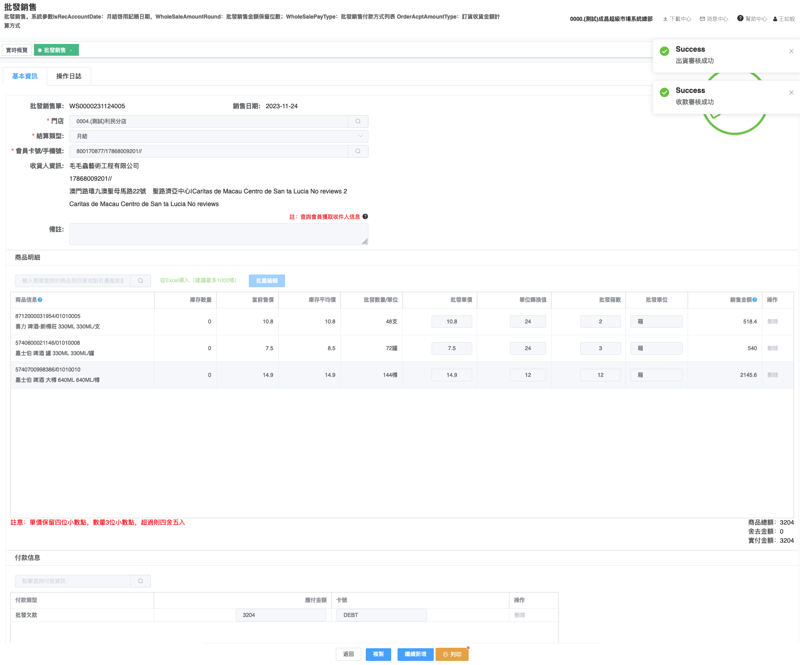Expand the 結算類型 dropdown
Viewport: 800px width, 665px height.
coord(360,136)
